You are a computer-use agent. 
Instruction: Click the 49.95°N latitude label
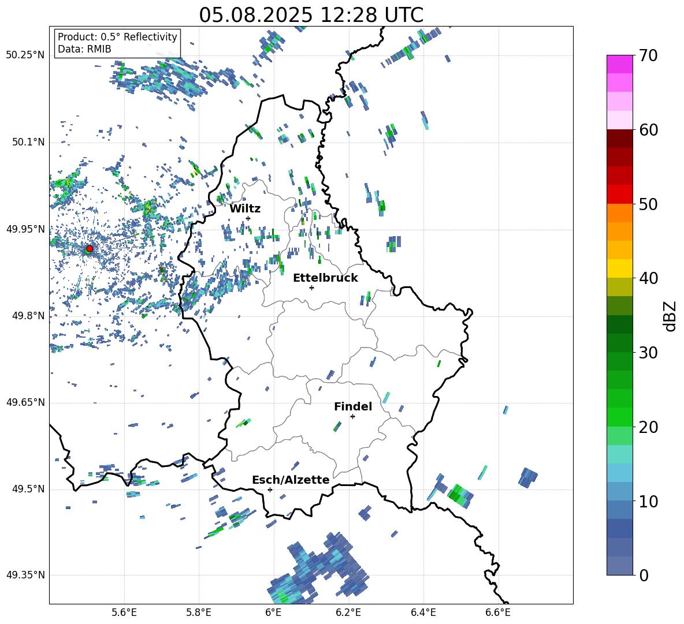point(25,229)
